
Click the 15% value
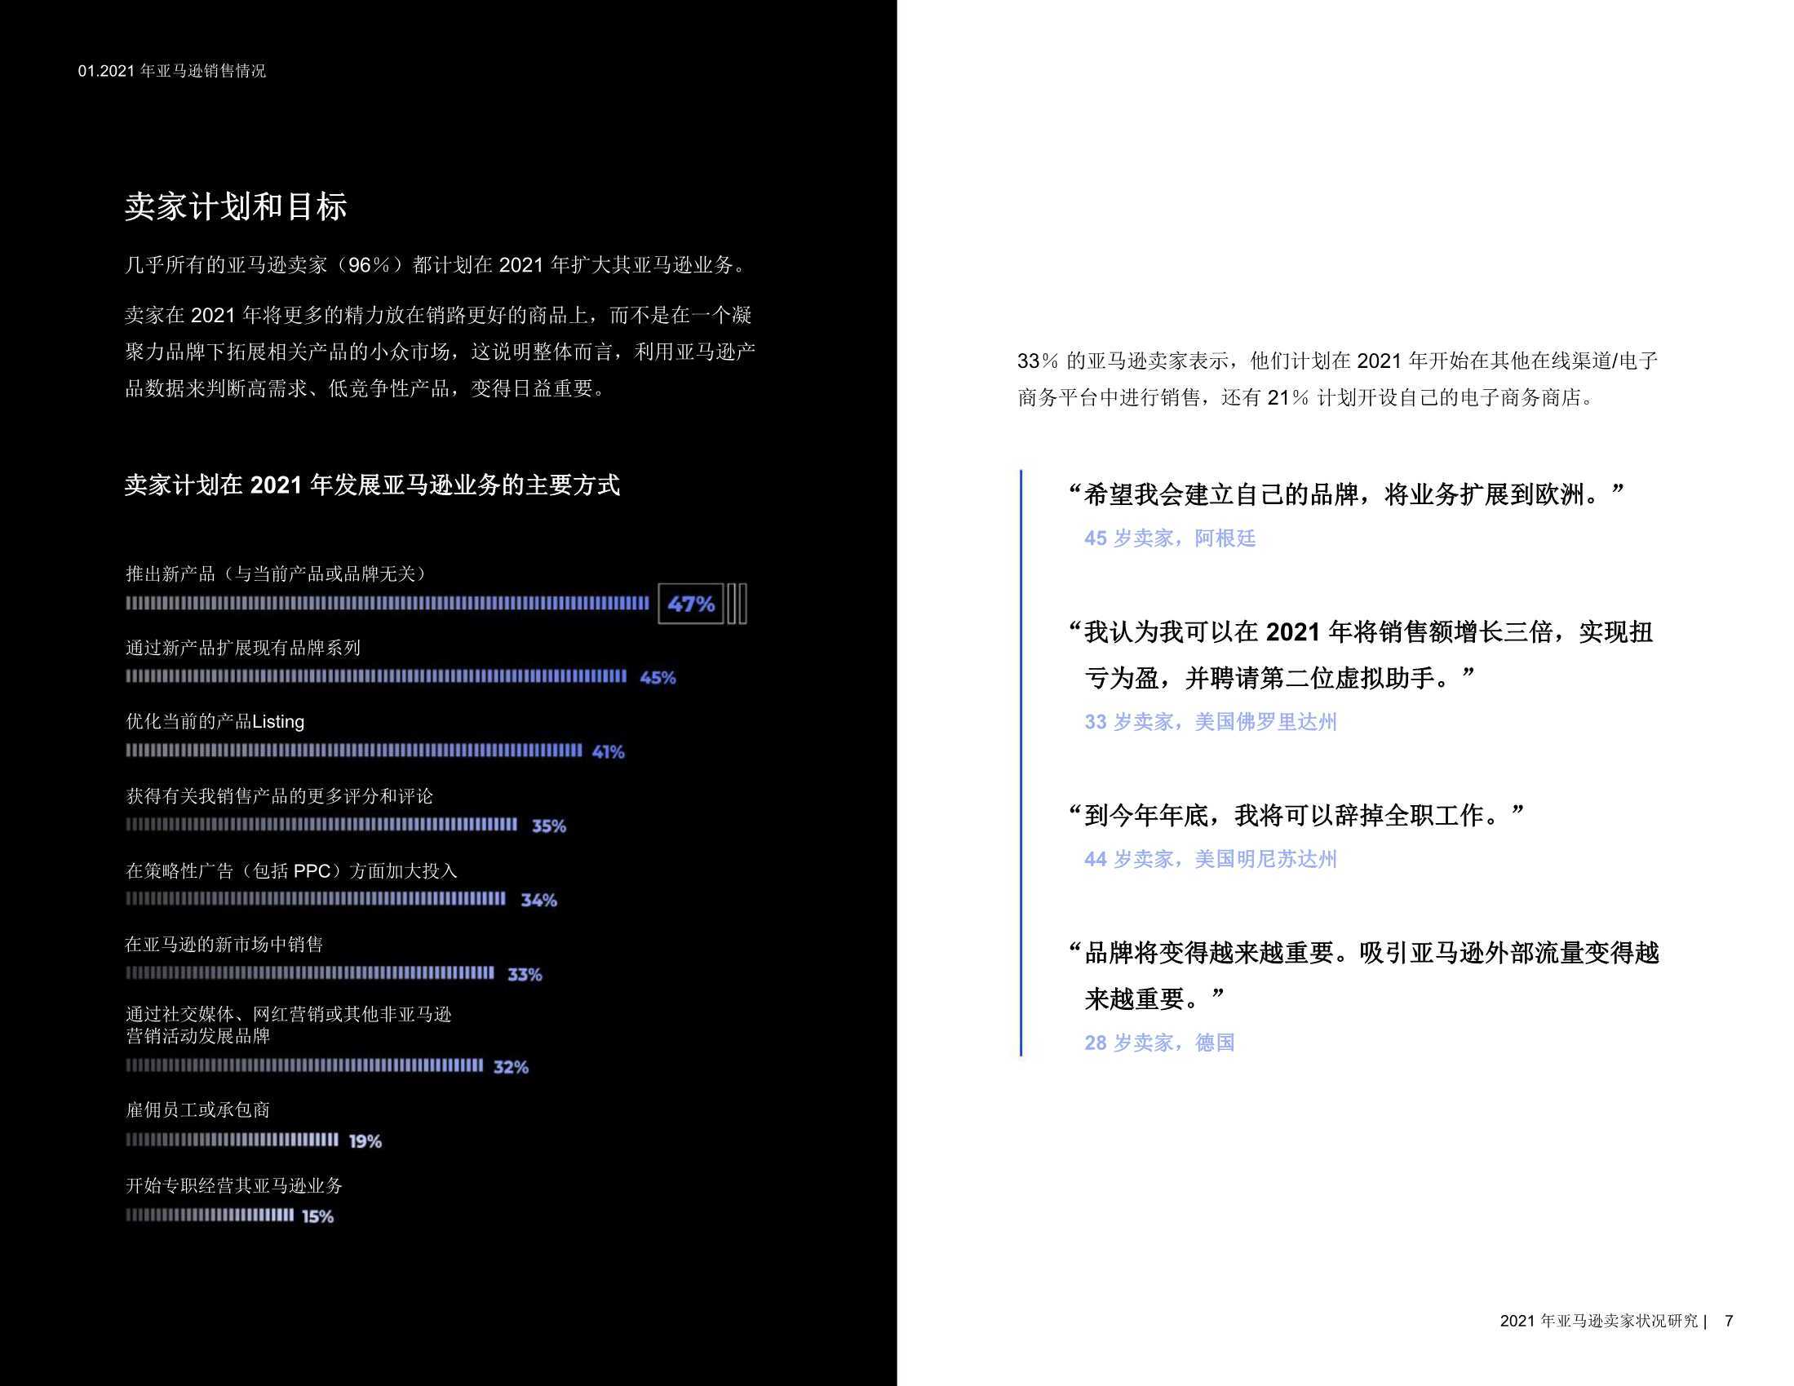click(318, 1217)
